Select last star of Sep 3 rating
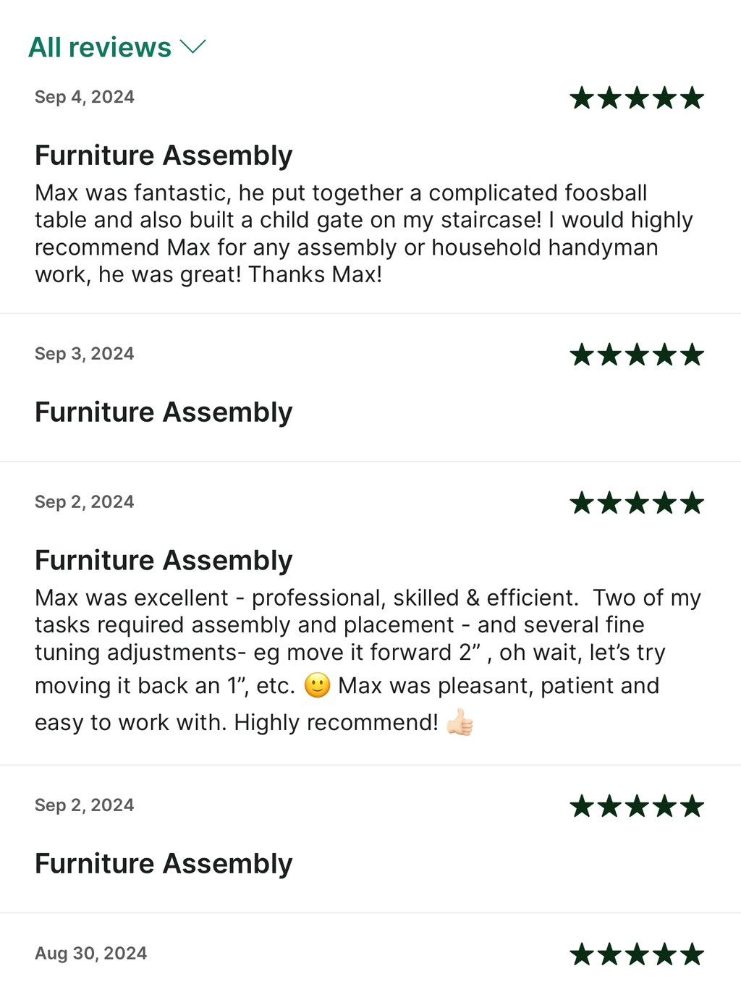Image resolution: width=741 pixels, height=992 pixels. pyautogui.click(x=692, y=355)
